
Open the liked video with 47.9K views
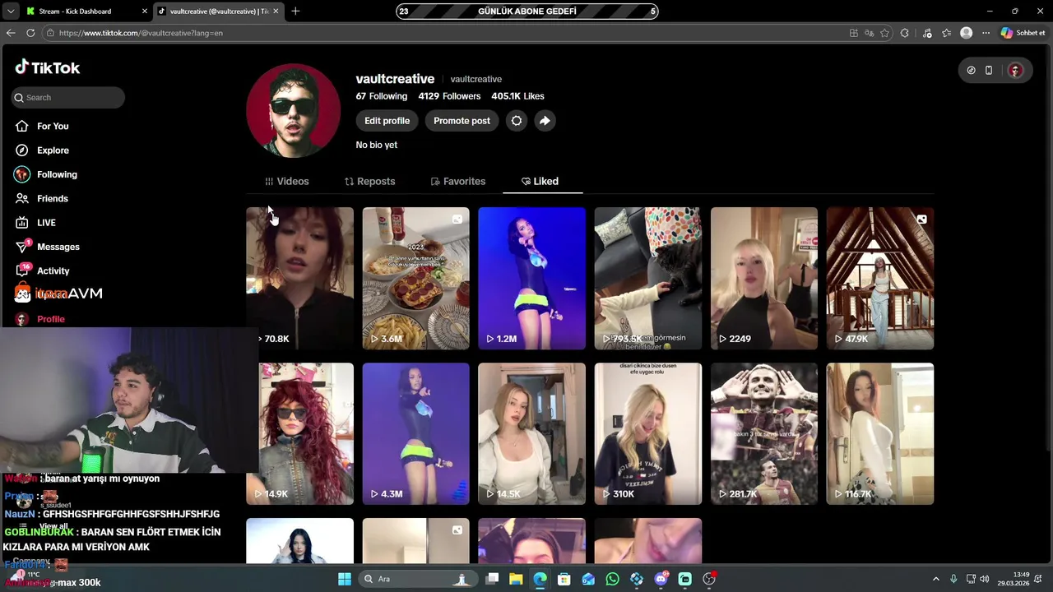(x=879, y=278)
